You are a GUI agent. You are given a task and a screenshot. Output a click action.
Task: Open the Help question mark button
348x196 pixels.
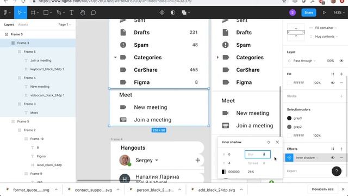coord(337,171)
